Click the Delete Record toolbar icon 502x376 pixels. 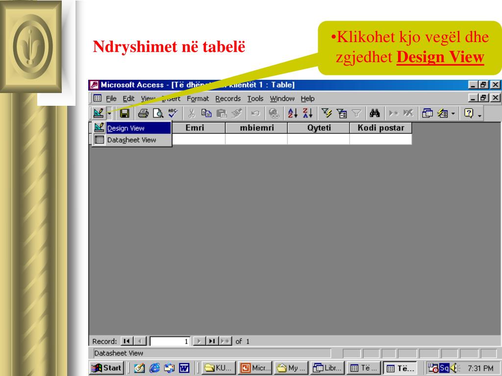point(408,113)
